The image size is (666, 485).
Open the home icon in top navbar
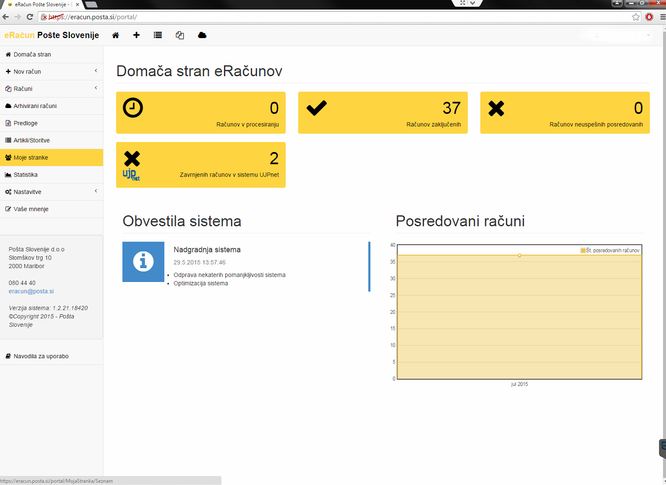pos(116,35)
